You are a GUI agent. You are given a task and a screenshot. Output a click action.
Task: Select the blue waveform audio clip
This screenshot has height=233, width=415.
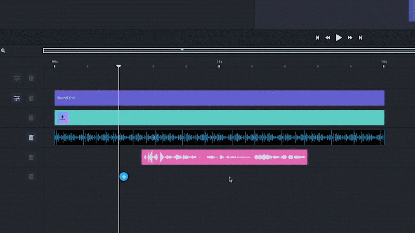tap(219, 137)
